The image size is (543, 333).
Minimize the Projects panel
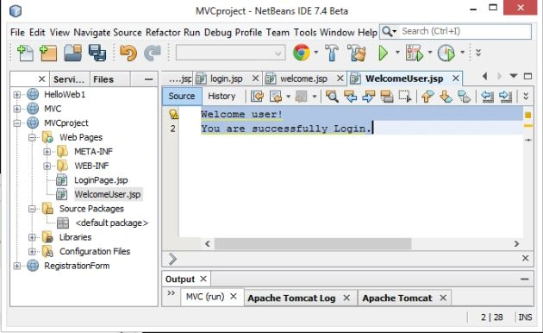[x=148, y=79]
